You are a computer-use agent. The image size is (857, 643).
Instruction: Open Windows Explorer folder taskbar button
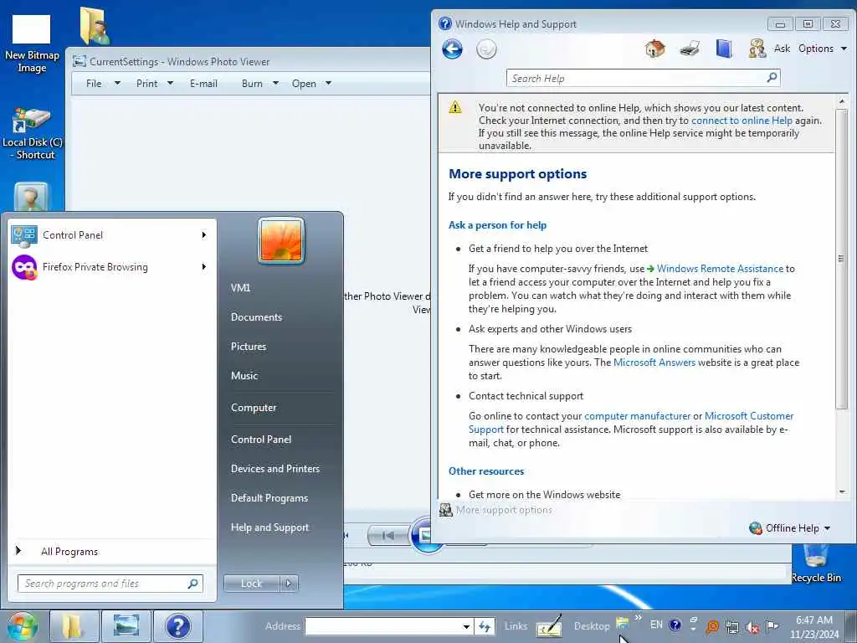tap(74, 626)
